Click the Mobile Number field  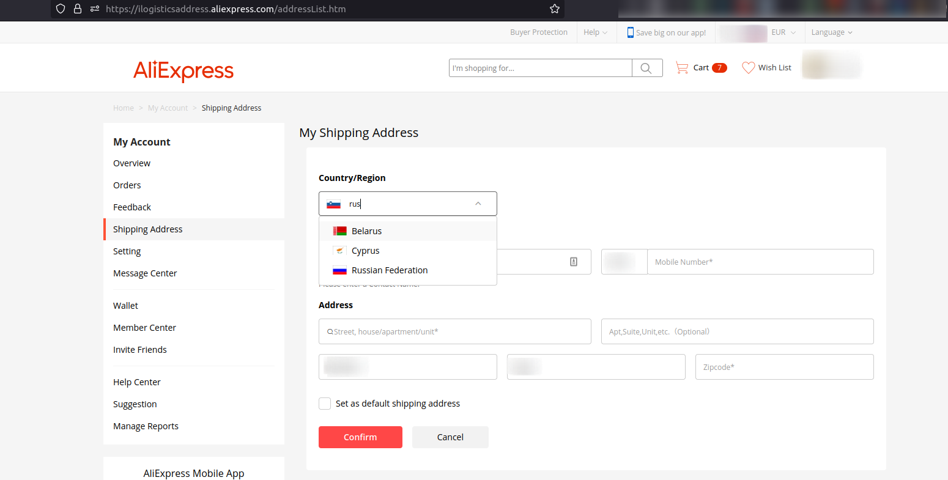tap(760, 262)
